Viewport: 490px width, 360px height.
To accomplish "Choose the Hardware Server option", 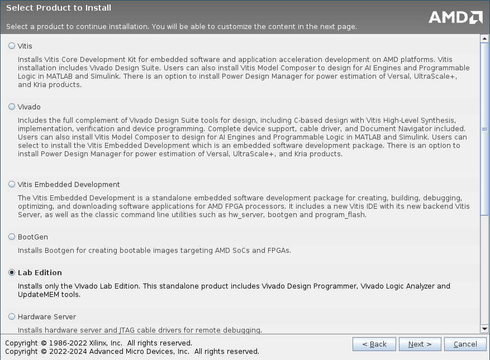I will pyautogui.click(x=12, y=316).
